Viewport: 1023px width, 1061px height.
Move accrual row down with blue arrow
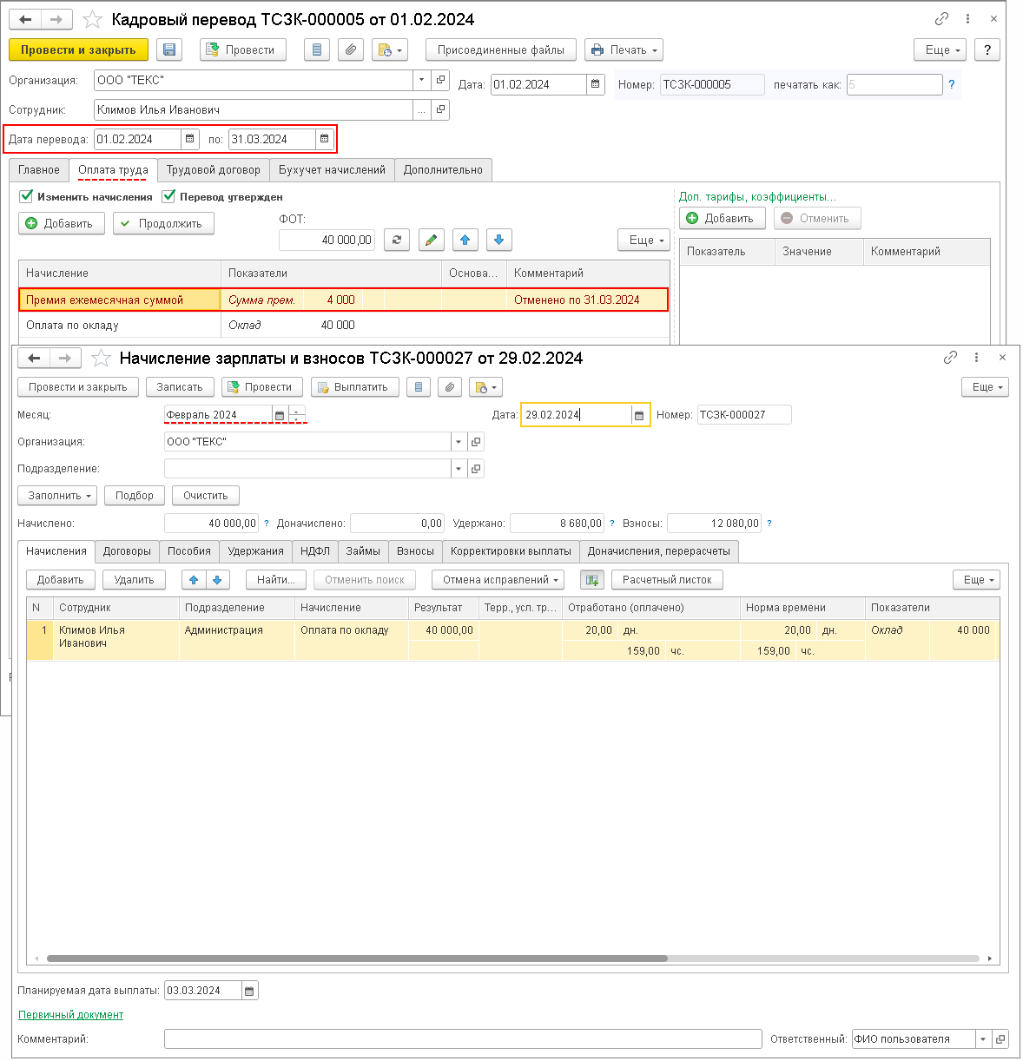click(x=498, y=240)
